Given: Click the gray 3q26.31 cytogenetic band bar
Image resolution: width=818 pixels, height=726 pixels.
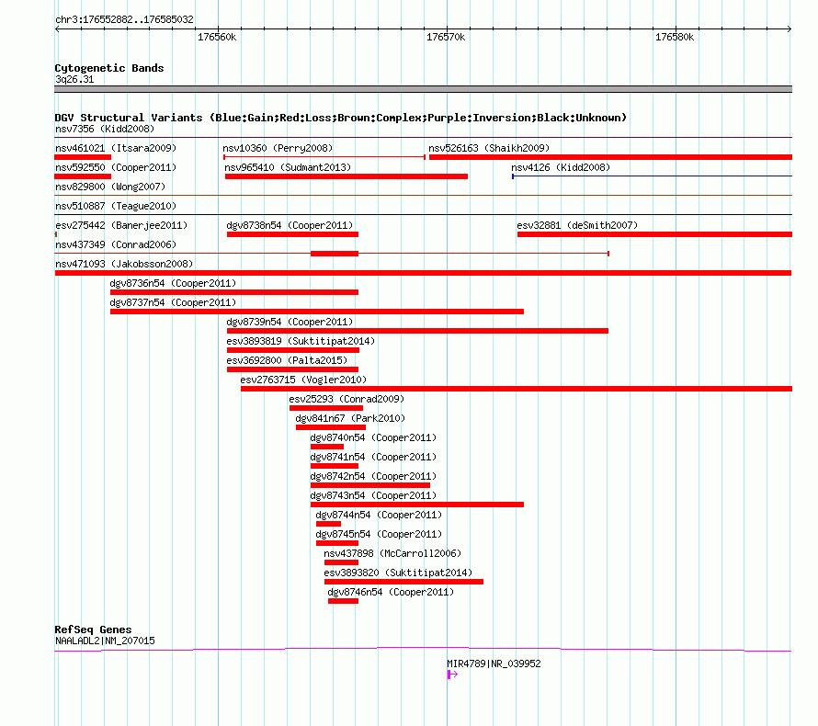Looking at the screenshot, I should (423, 89).
